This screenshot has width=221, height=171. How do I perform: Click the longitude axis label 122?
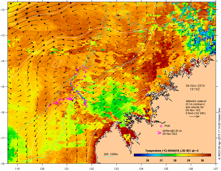pyautogui.click(x=92, y=168)
